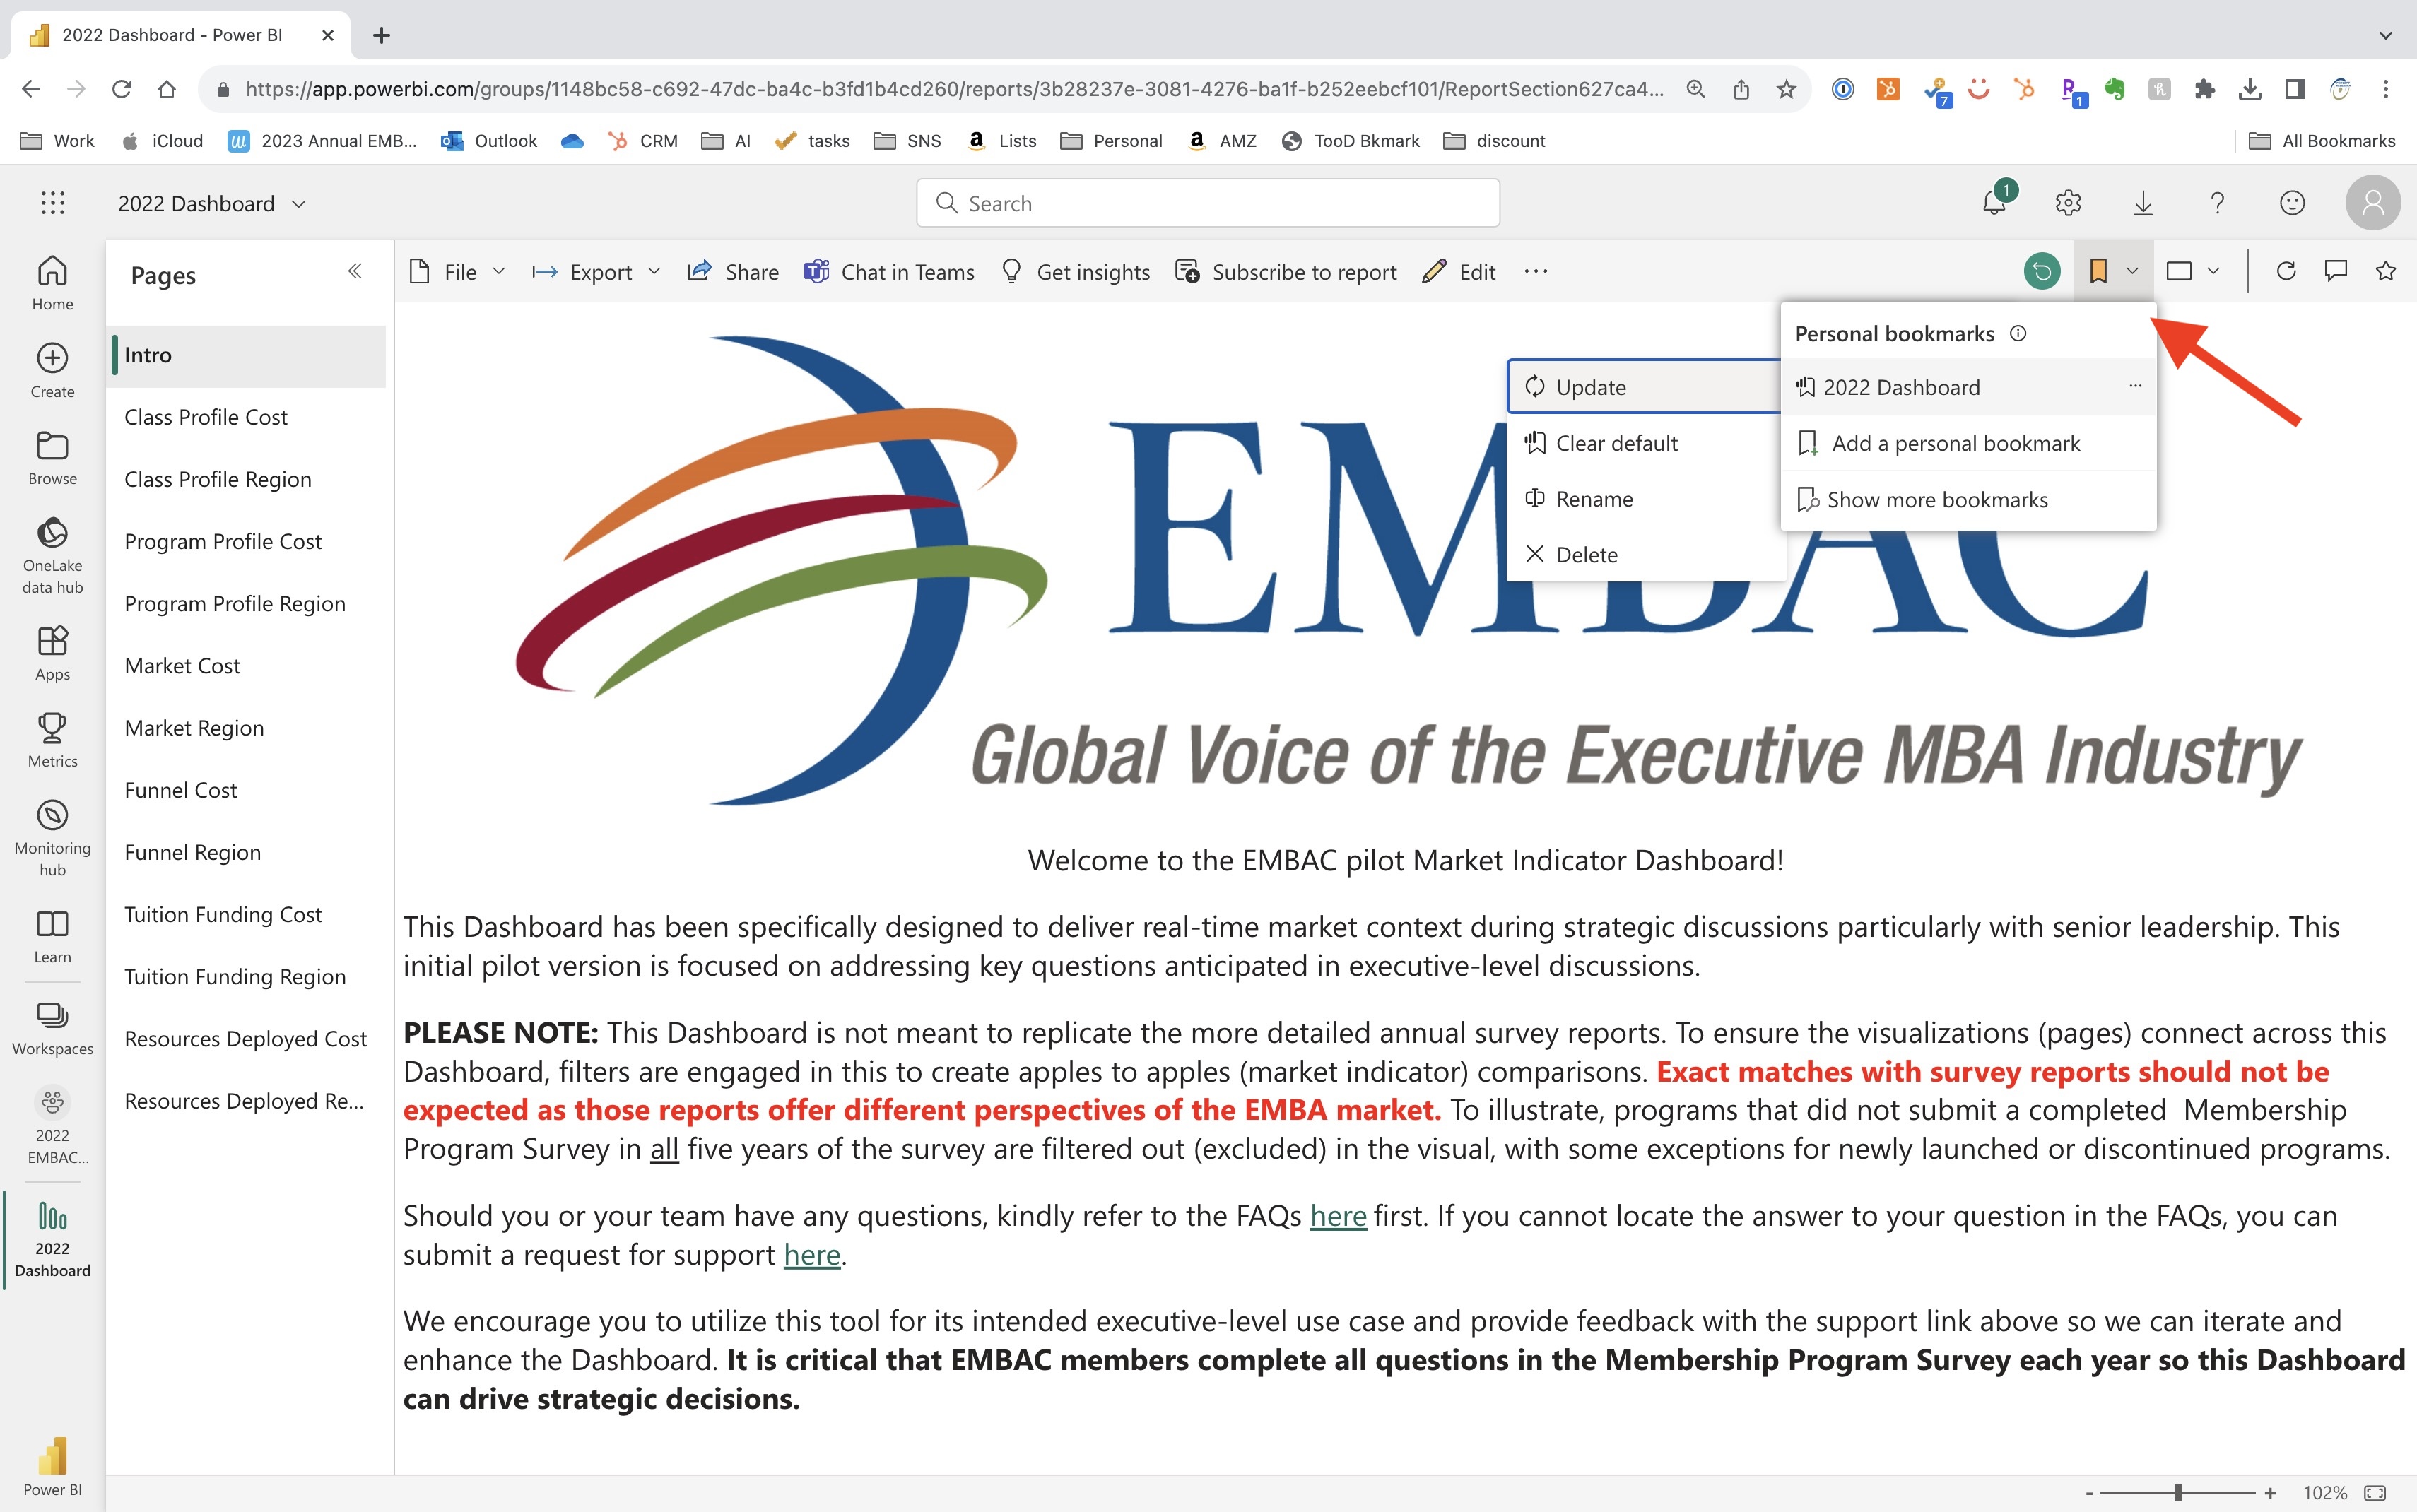This screenshot has width=2417, height=1512.
Task: Click Share in the toolbar
Action: 733,272
